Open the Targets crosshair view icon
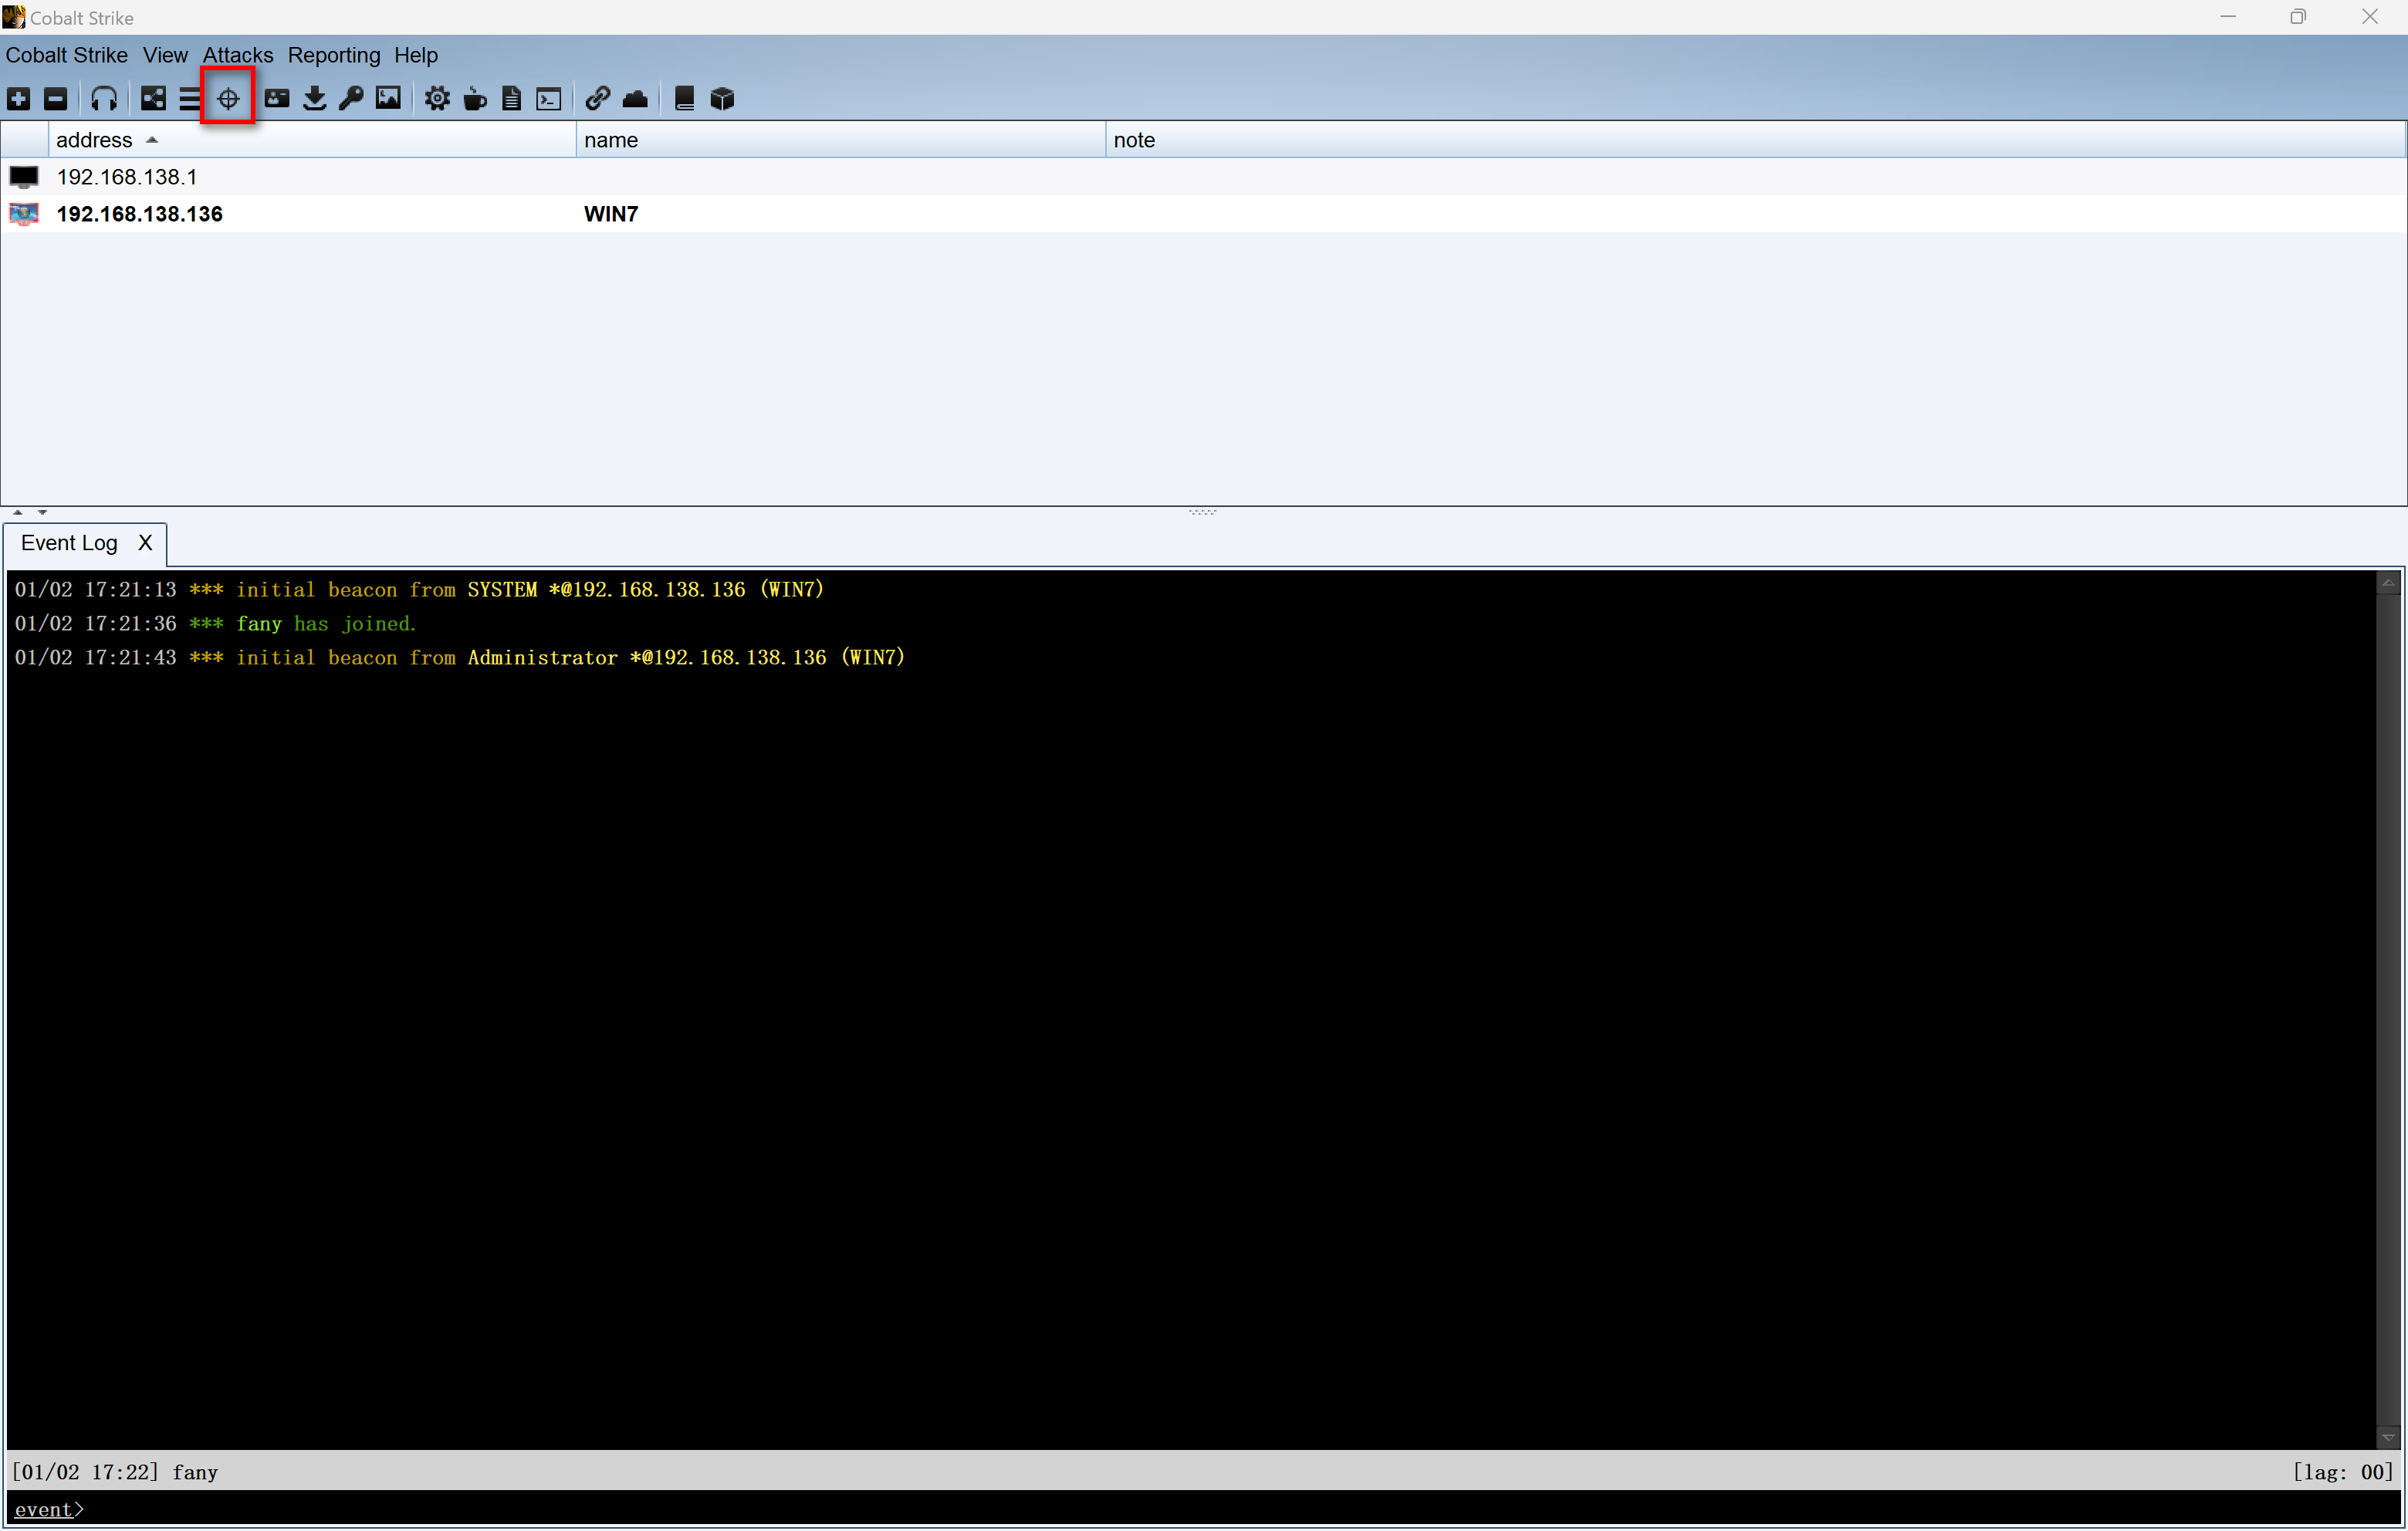The width and height of the screenshot is (2408, 1531). tap(228, 98)
